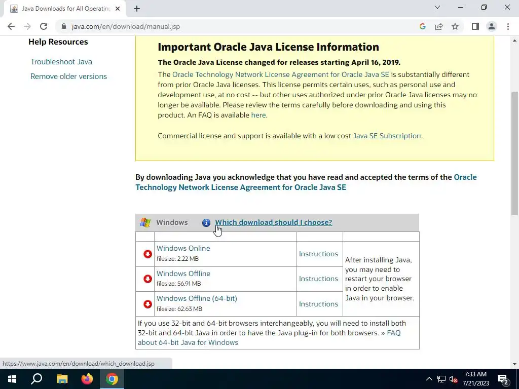The image size is (519, 389).
Task: Open Instructions for Windows Online
Action: tap(318, 254)
